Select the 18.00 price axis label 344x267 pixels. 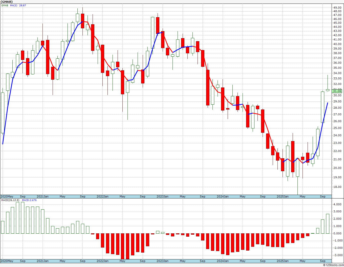pos(337,187)
